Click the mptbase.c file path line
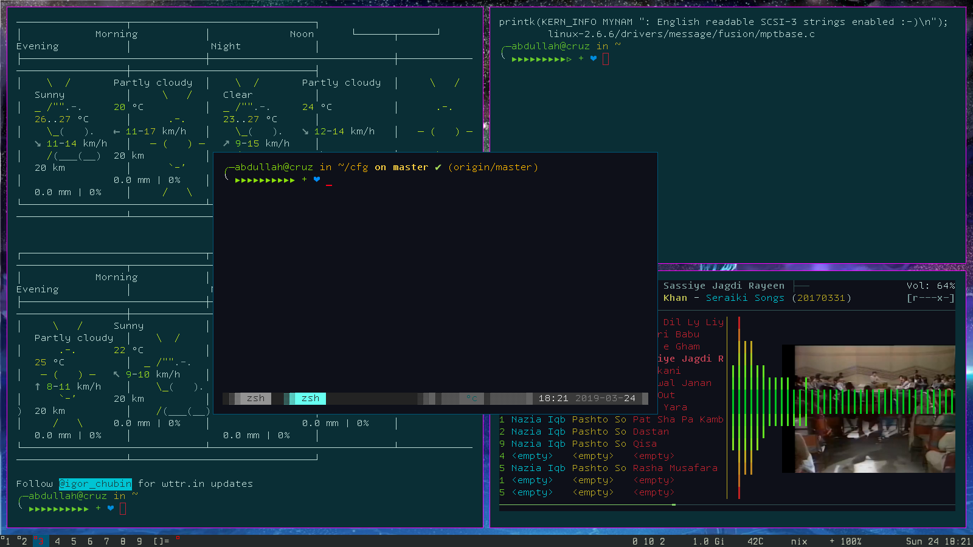The height and width of the screenshot is (547, 973). point(681,34)
